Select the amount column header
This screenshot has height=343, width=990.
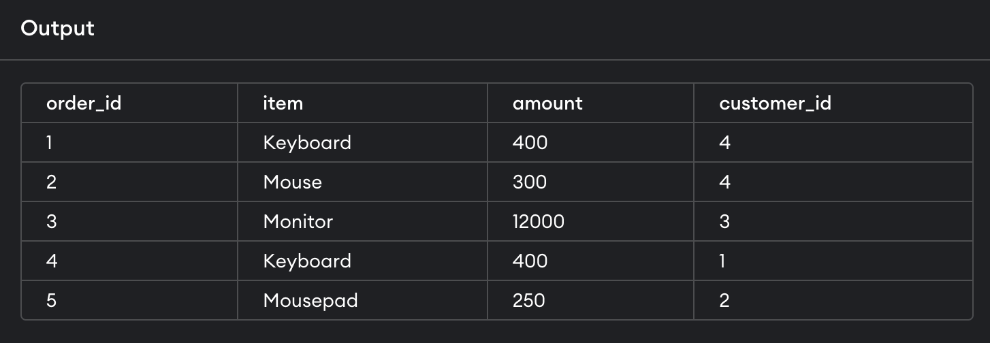click(547, 103)
